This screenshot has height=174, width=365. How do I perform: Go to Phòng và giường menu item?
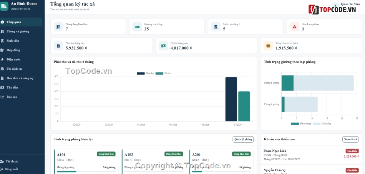coord(21,31)
